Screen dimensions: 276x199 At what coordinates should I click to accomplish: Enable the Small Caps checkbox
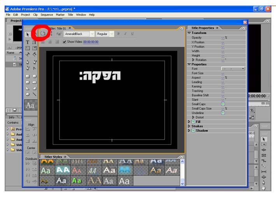click(x=223, y=104)
